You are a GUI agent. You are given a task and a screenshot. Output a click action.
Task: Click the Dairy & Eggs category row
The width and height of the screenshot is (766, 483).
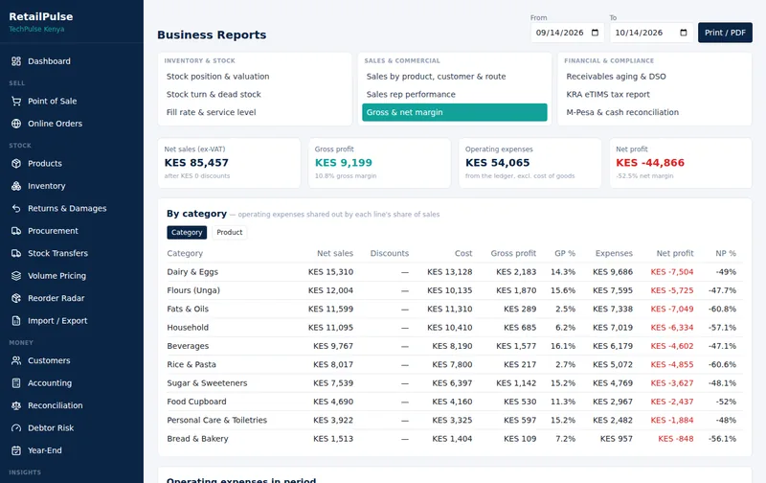tap(454, 272)
